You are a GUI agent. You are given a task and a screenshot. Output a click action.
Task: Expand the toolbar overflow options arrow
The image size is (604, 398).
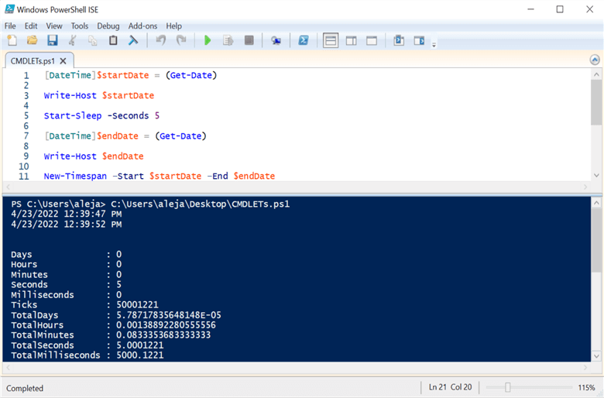coord(434,45)
